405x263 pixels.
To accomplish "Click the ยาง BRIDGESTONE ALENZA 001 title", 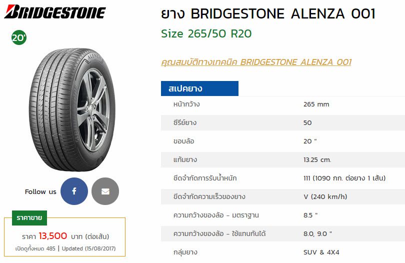I will [x=268, y=14].
